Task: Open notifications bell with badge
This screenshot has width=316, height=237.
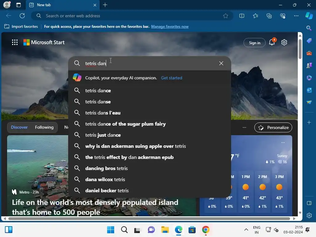Action: (x=272, y=42)
